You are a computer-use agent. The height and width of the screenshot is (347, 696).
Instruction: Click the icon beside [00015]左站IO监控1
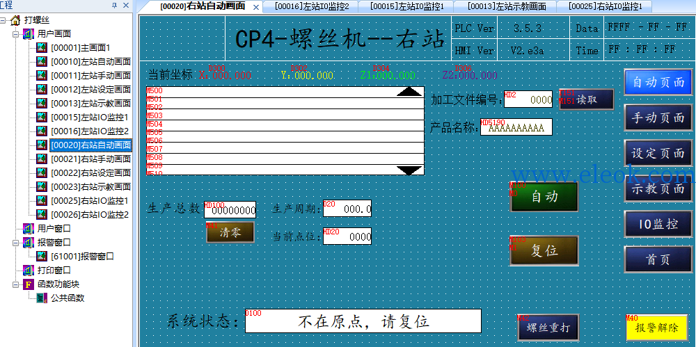click(x=42, y=117)
